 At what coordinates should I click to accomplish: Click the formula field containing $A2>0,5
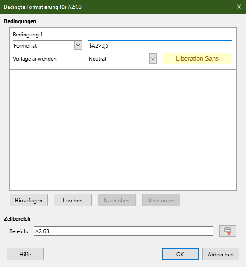coord(160,45)
